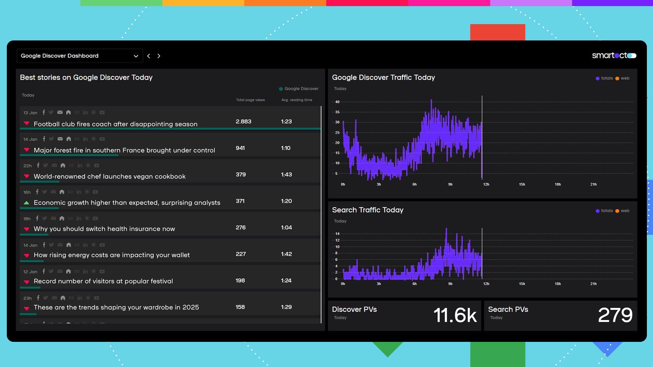The height and width of the screenshot is (367, 653).
Task: Open the World-renowned chef launches vegan cookbook story
Action: click(x=110, y=176)
